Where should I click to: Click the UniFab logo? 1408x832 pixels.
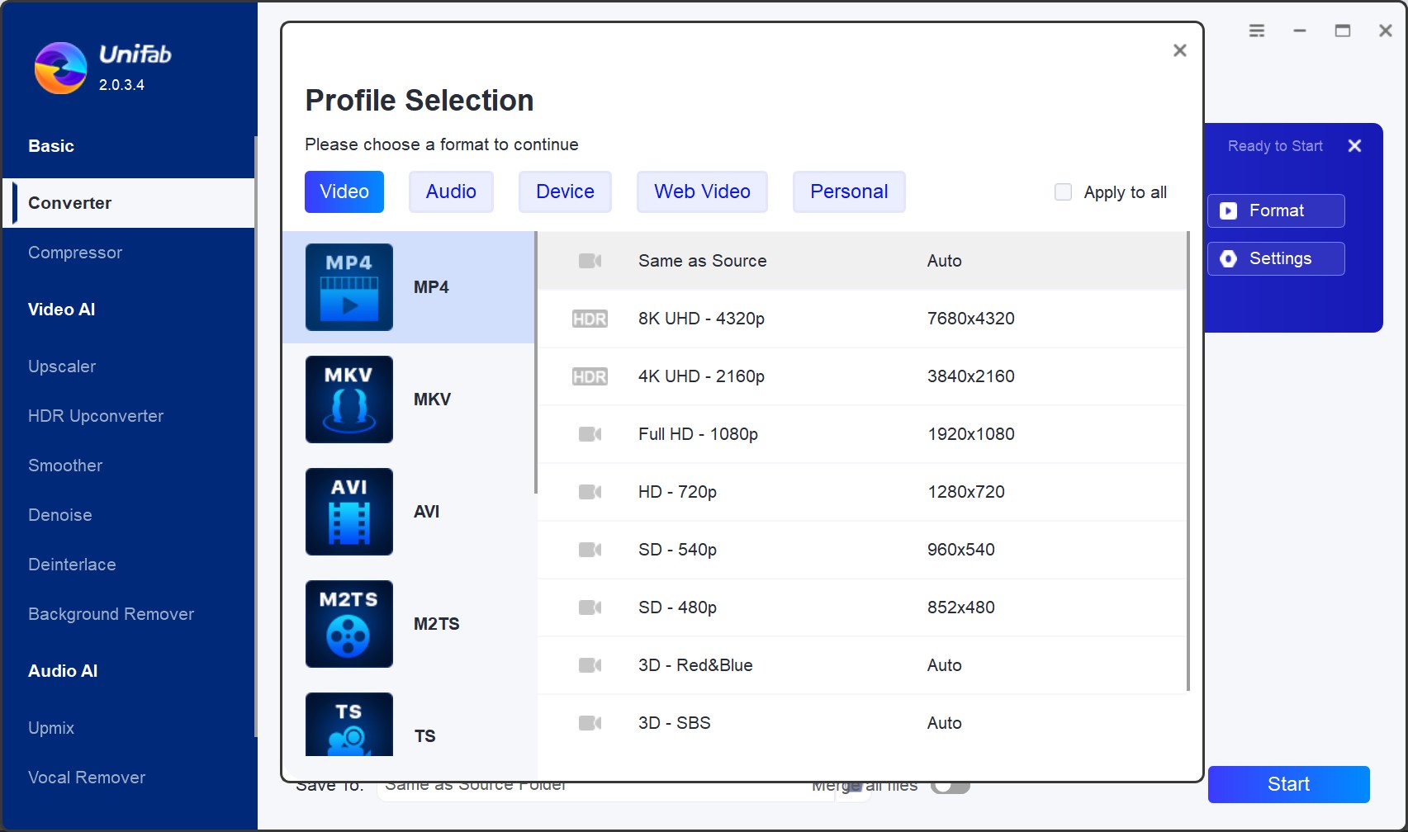(x=60, y=68)
